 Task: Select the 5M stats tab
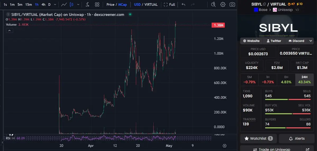250,80
